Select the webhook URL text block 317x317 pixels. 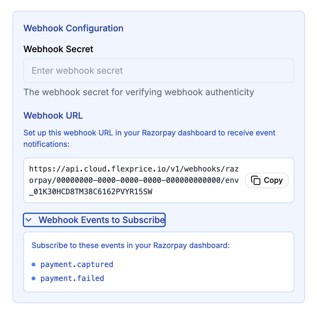pos(133,180)
